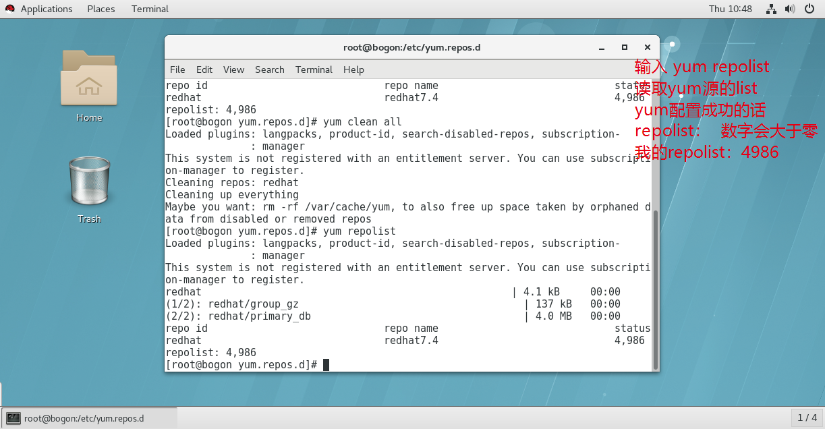
Task: Open the File menu in terminal
Action: pyautogui.click(x=177, y=69)
